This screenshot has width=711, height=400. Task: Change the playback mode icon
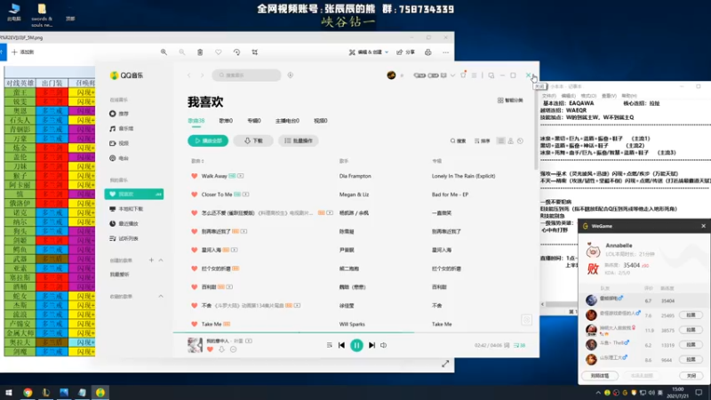click(x=329, y=345)
